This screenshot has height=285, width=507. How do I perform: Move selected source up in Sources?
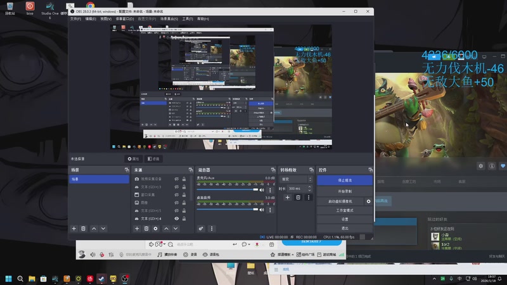tap(166, 229)
